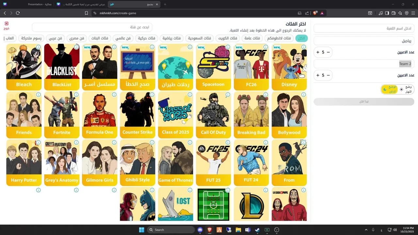418x235 pixels.
Task: Open Windows Start menu
Action: click(x=141, y=230)
